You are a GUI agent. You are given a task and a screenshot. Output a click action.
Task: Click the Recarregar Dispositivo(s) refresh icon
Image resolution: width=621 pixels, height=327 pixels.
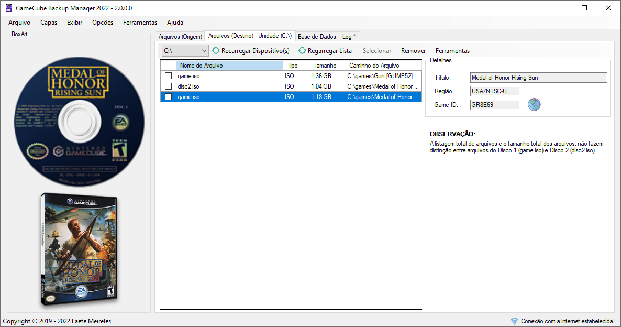click(215, 51)
